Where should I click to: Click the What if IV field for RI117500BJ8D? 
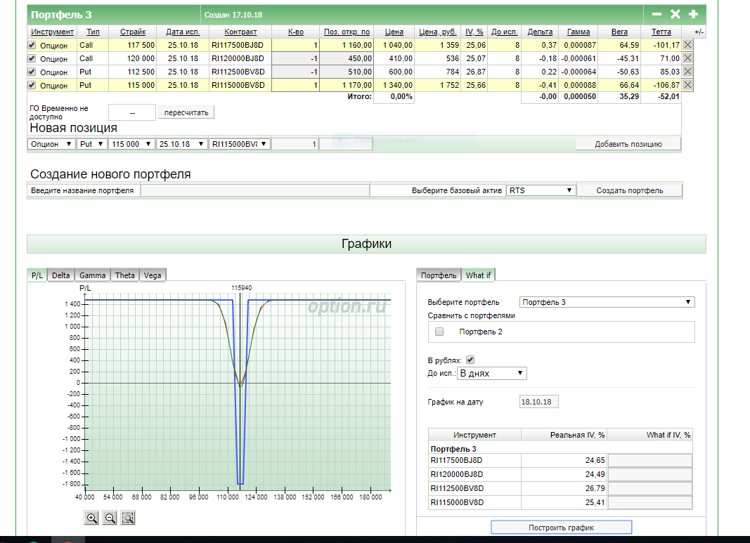click(649, 461)
